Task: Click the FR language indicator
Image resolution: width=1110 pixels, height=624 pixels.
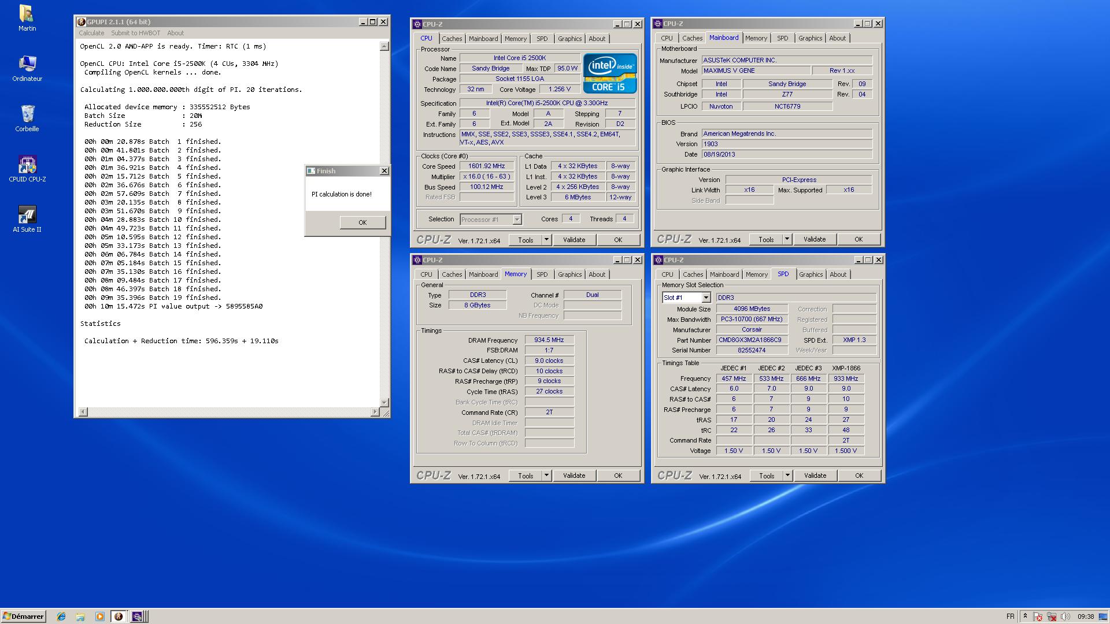Action: [1010, 616]
